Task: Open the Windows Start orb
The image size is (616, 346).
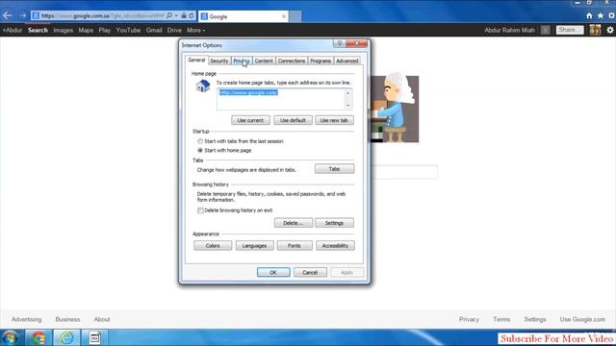Action: click(x=11, y=337)
